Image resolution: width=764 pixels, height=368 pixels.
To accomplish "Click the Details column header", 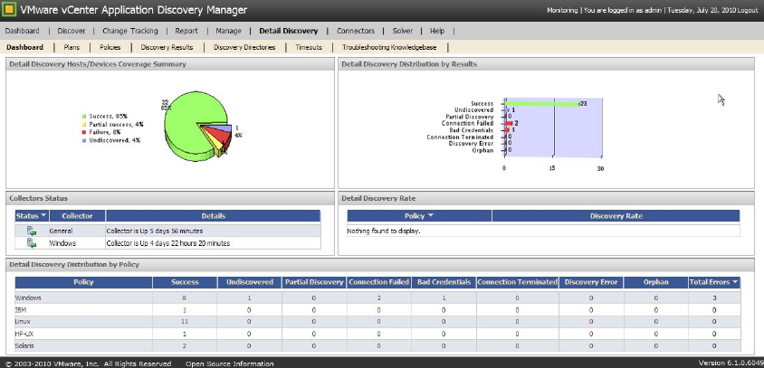I will click(x=214, y=215).
